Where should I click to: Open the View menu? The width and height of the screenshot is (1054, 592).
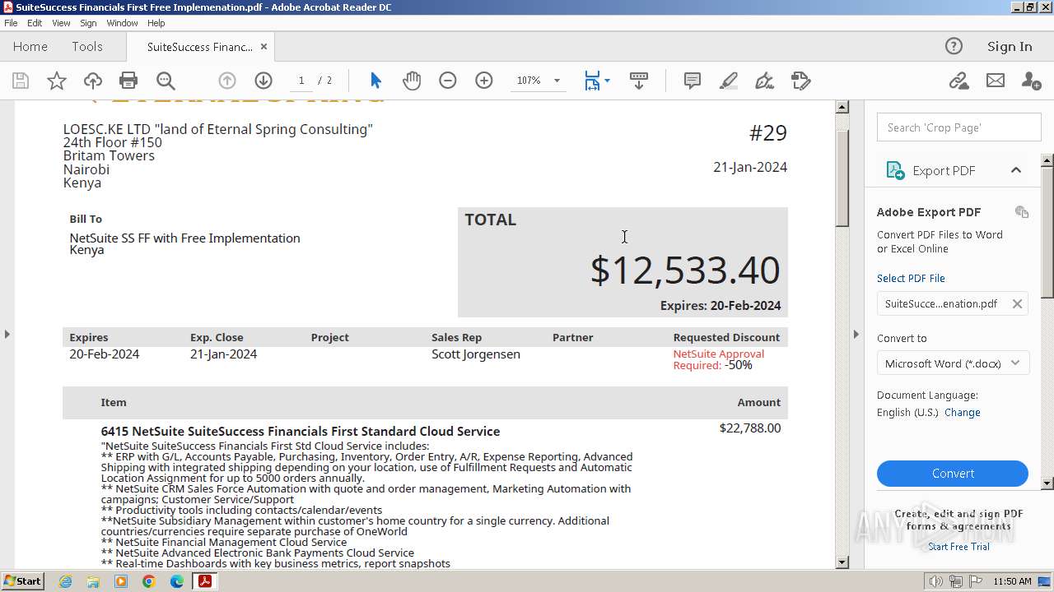pos(61,23)
